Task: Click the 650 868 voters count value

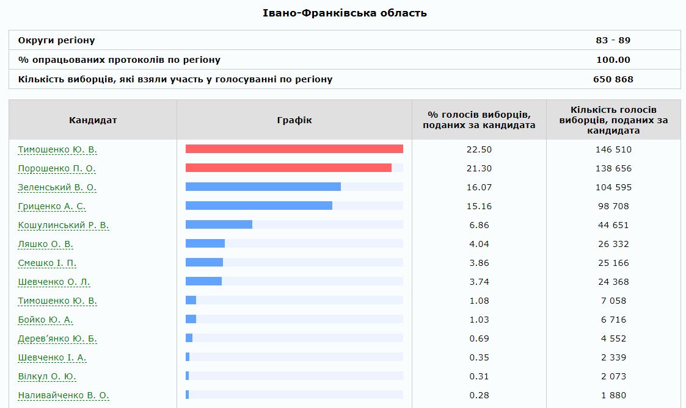Action: pyautogui.click(x=613, y=79)
